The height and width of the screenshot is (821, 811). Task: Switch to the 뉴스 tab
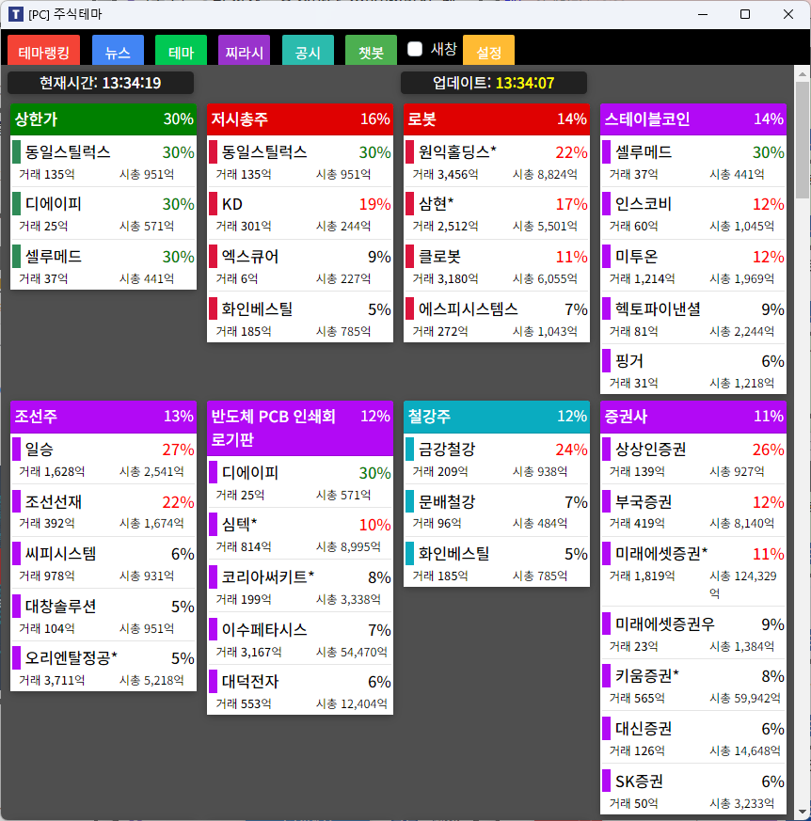118,50
